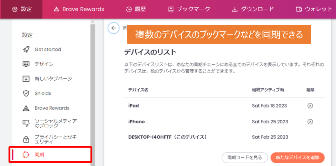Go back with the left arrow button
Viewport: 336px width, 166px height.
tap(114, 28)
